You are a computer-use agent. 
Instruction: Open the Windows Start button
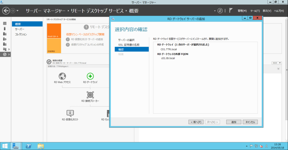5,146
